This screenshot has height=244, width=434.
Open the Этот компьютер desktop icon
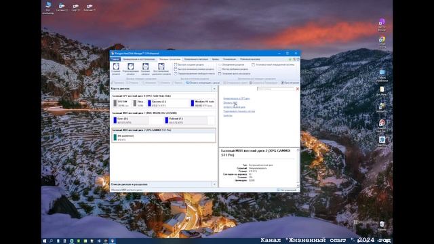48,7
